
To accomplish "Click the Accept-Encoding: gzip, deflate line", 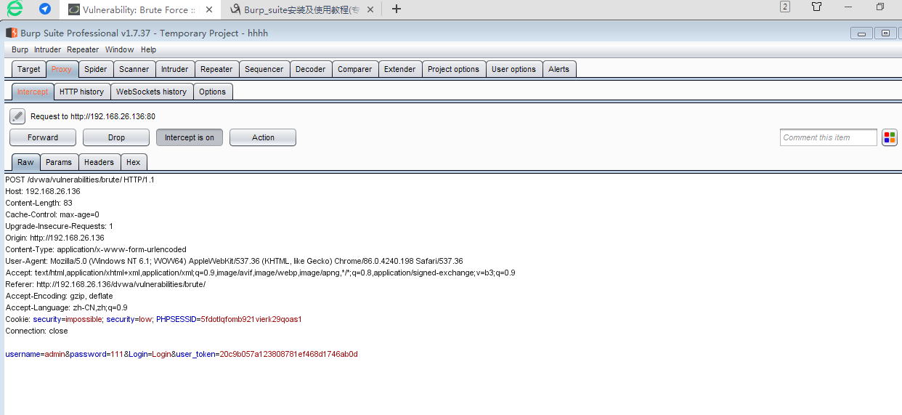I will point(59,296).
